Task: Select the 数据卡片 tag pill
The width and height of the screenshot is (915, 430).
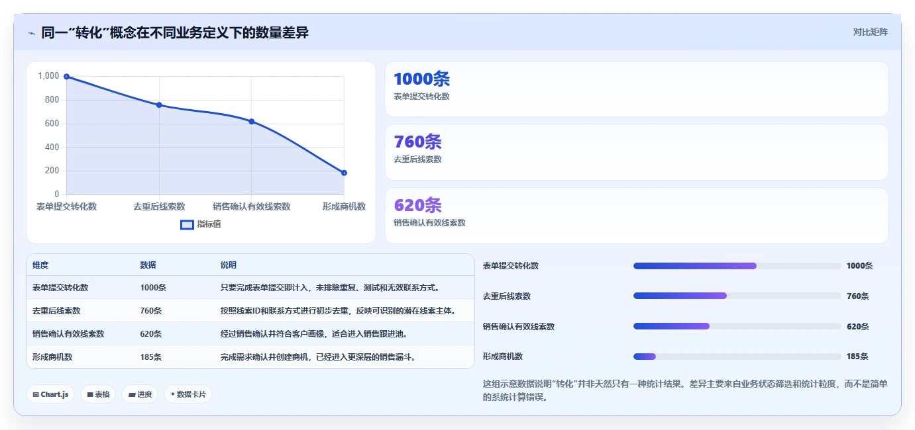Action: point(188,394)
